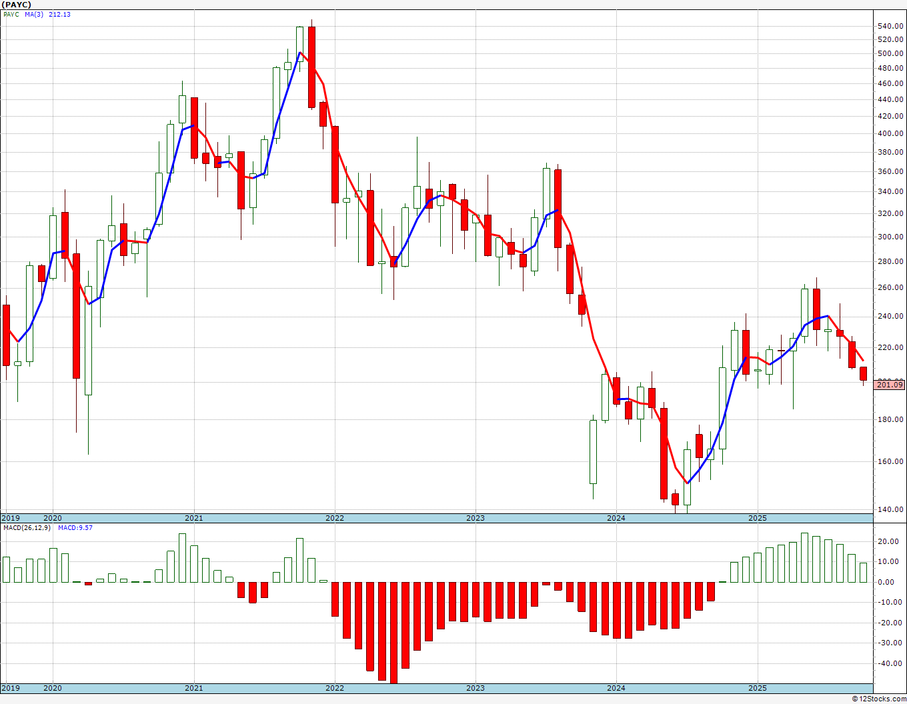Click 2024 on the price chart time axis
This screenshot has height=704, width=907.
pyautogui.click(x=616, y=518)
